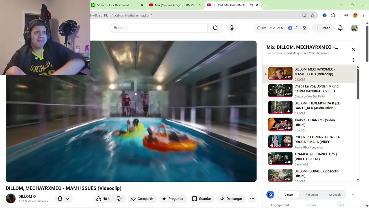The image size is (369, 208).
Task: Click the video title MAMI ISSUES (Videoclip)
Action: click(x=63, y=188)
